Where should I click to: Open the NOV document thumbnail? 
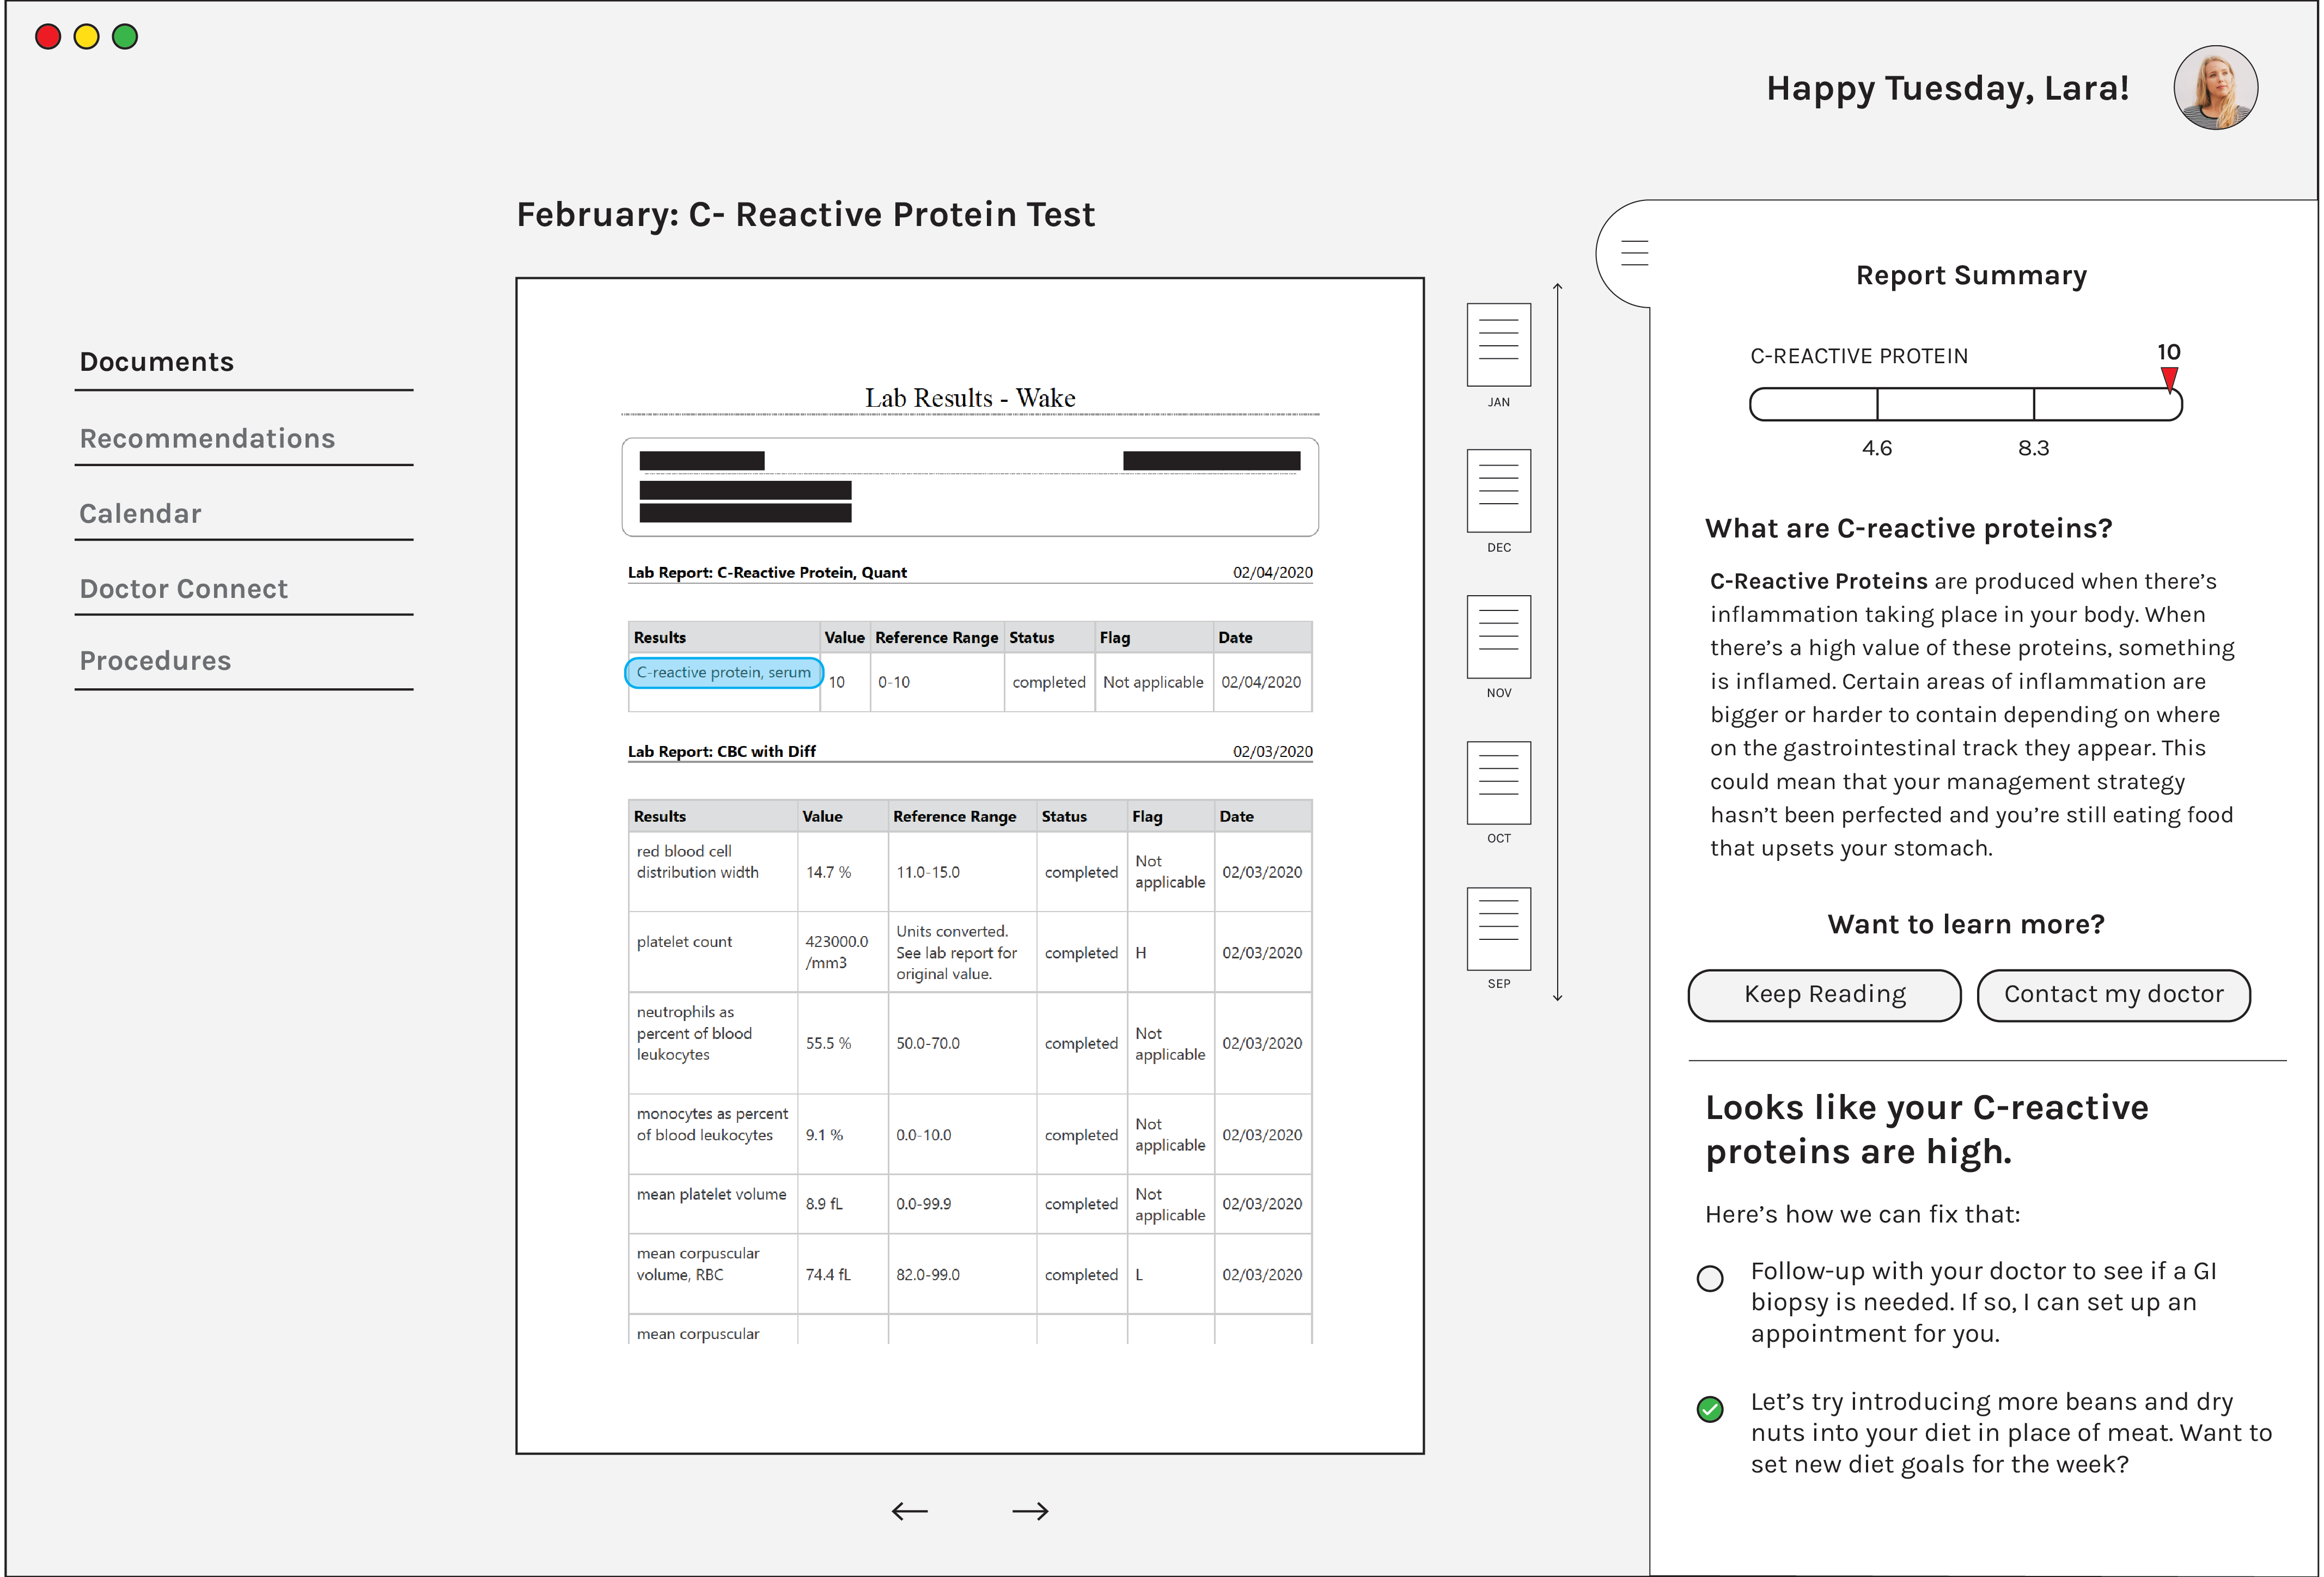[x=1498, y=637]
